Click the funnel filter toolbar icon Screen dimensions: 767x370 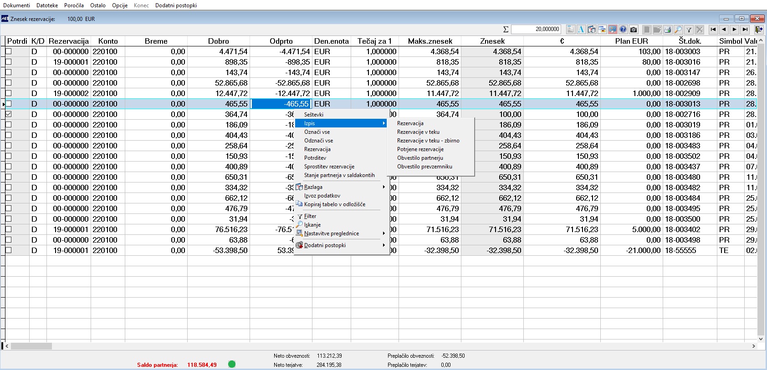[x=689, y=30]
